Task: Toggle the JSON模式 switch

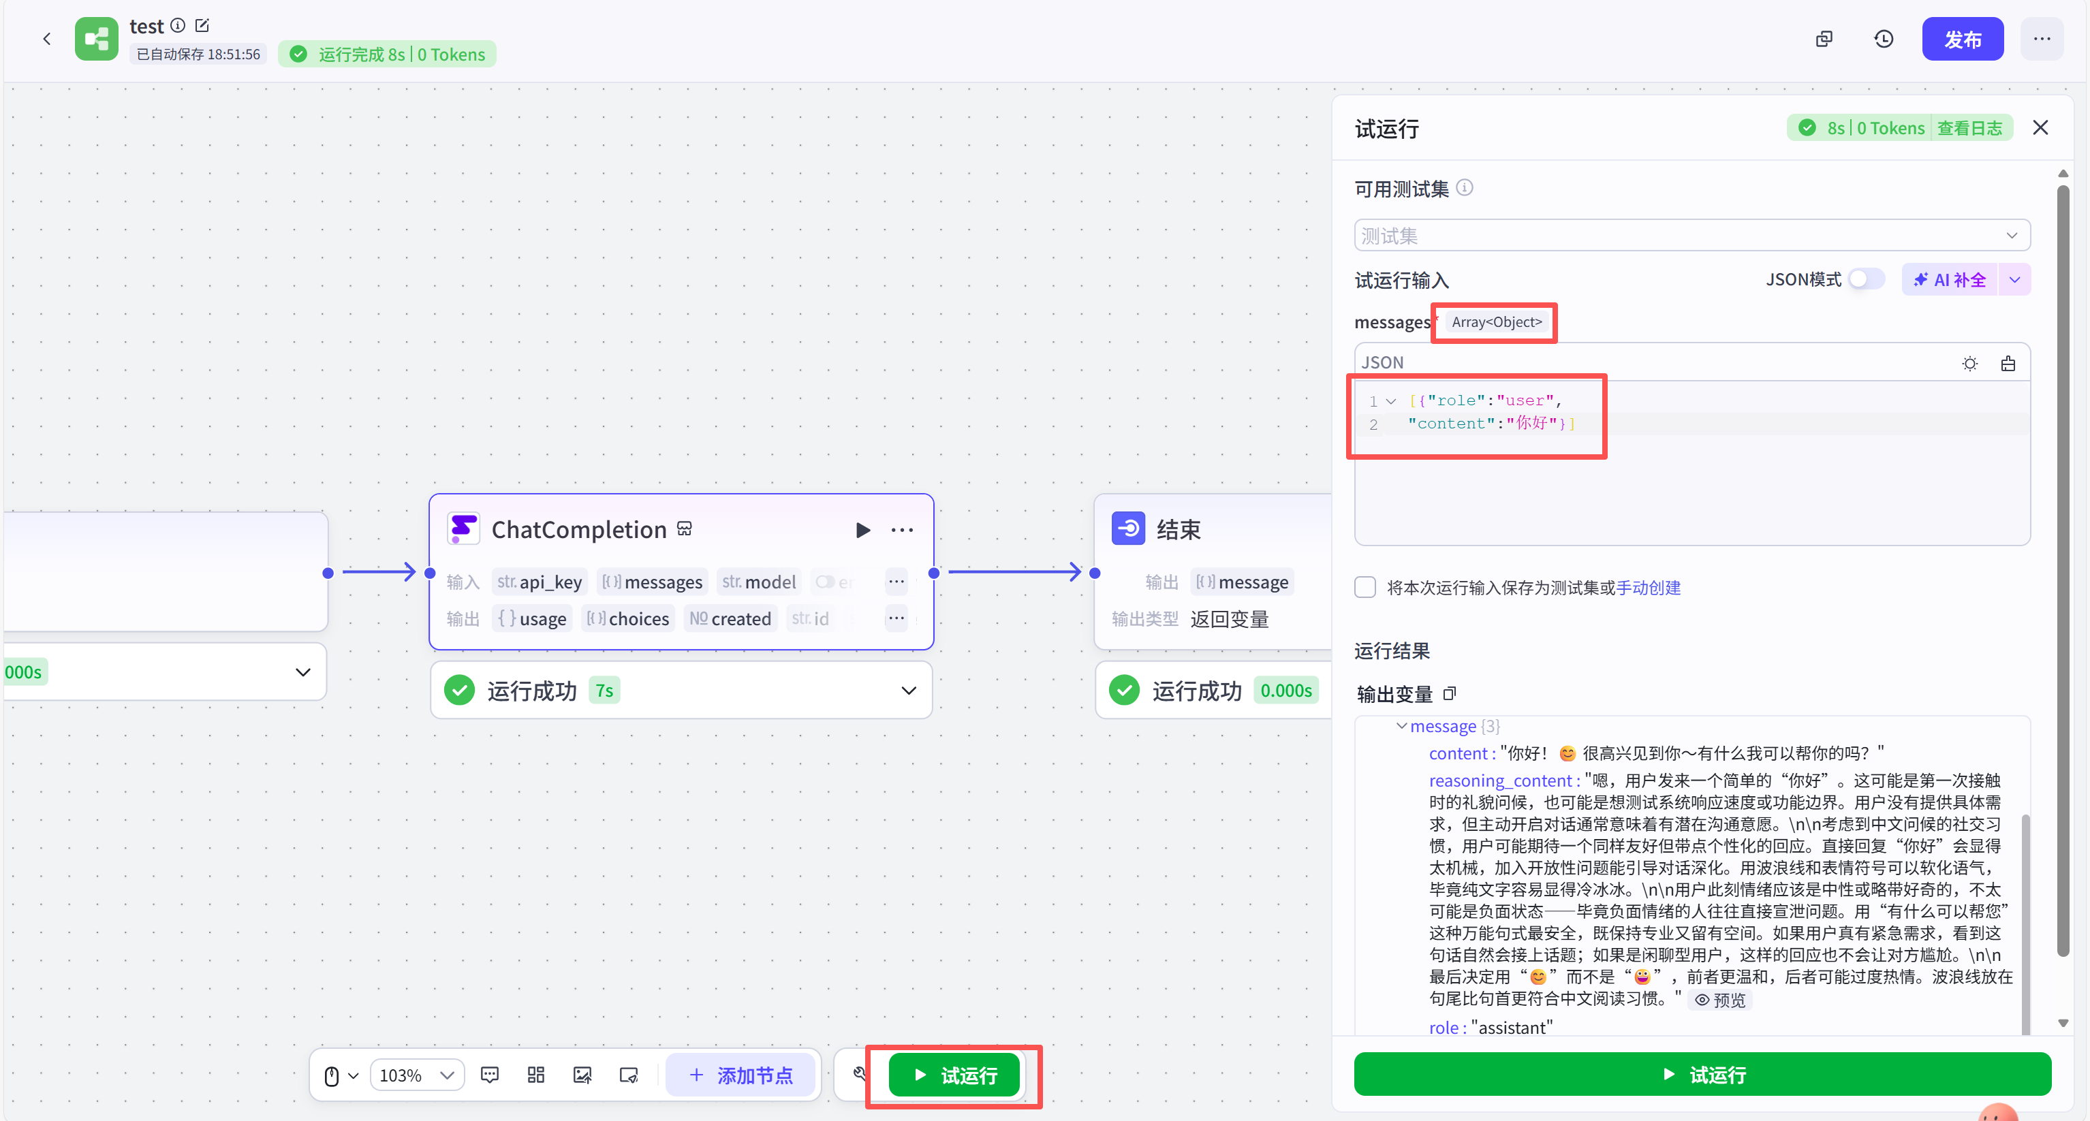Action: tap(1865, 280)
